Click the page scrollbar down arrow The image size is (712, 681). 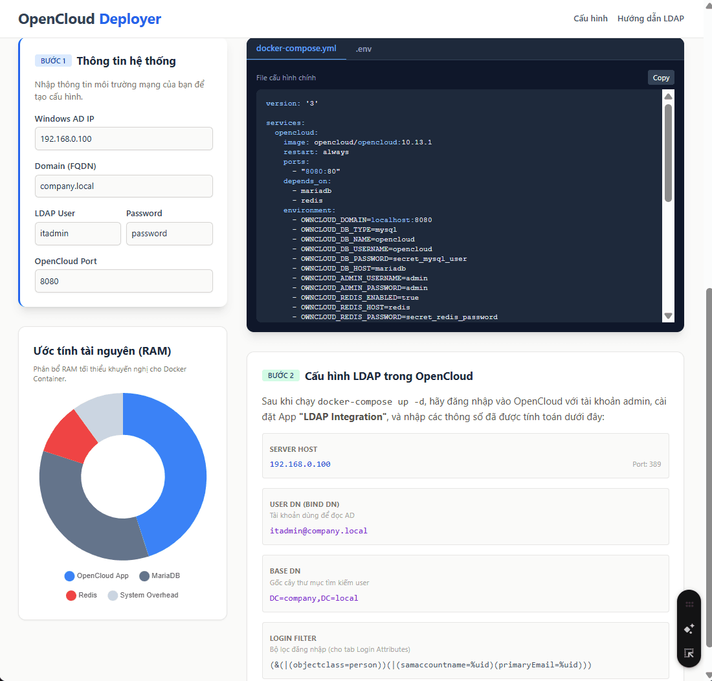click(x=707, y=676)
